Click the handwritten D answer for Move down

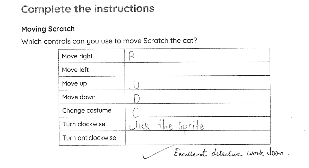[136, 98]
